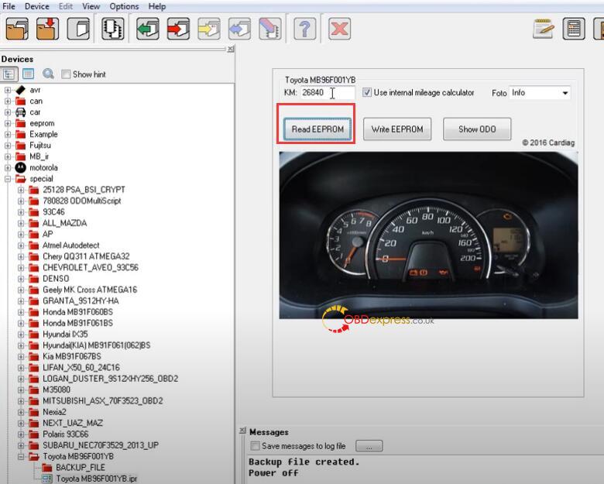Select Hyundai IX35 tree item
604x484 pixels.
(x=65, y=334)
